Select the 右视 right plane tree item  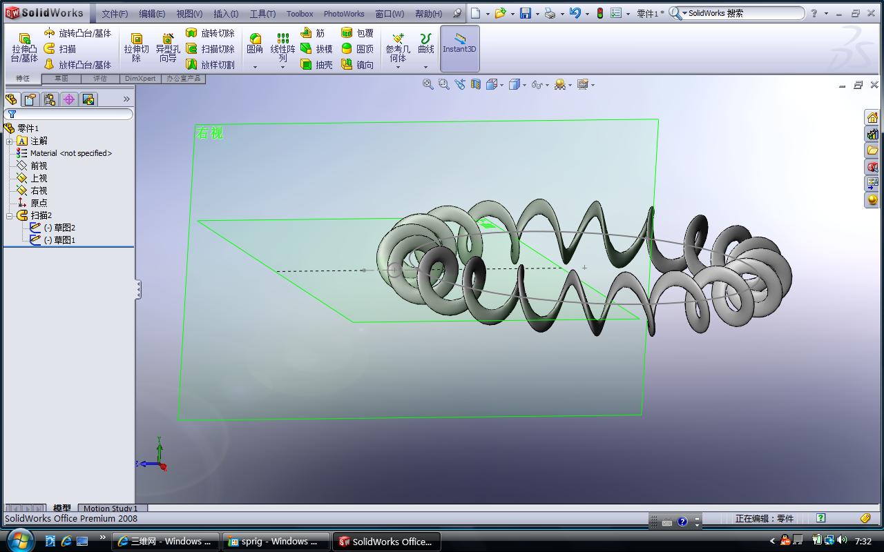pos(32,190)
